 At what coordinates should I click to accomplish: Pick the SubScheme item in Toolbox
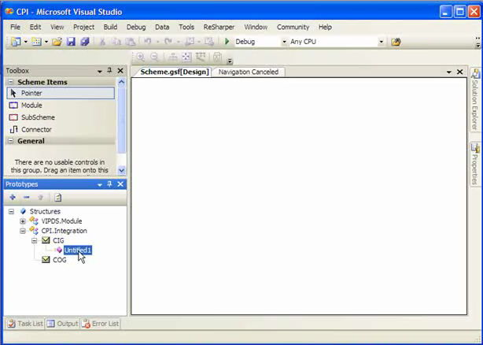(37, 117)
